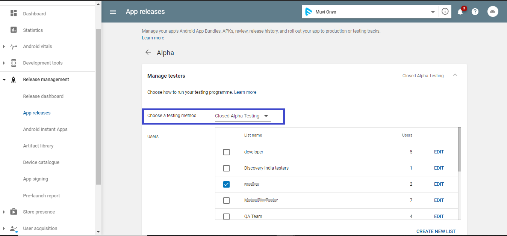507x236 pixels.
Task: Click the Statistics bar chart icon
Action: click(14, 30)
